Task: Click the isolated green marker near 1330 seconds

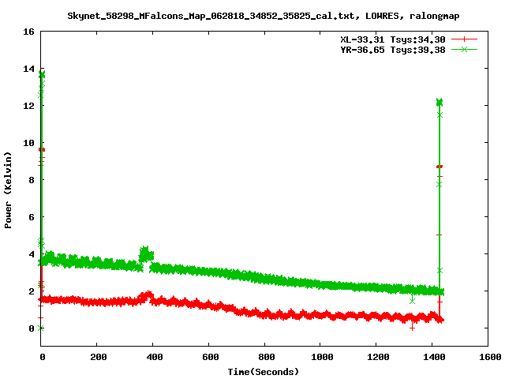Action: (x=412, y=301)
